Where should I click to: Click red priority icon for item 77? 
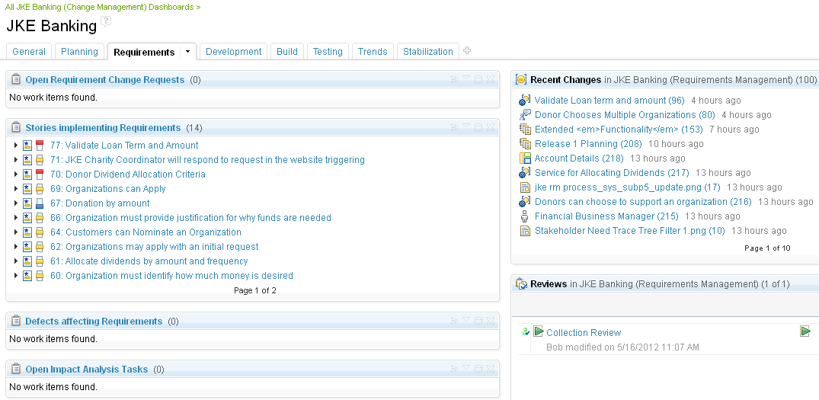click(40, 146)
